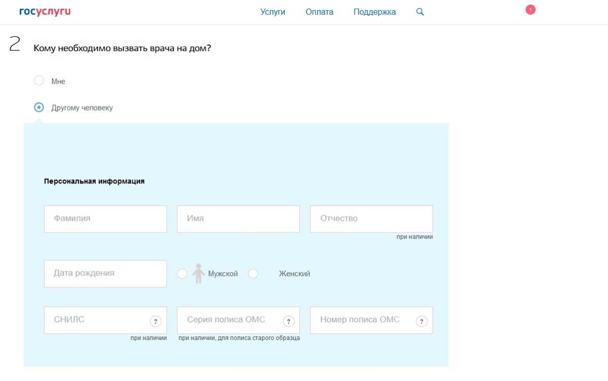This screenshot has height=381, width=608.
Task: Click the red notification badge
Action: [x=530, y=10]
